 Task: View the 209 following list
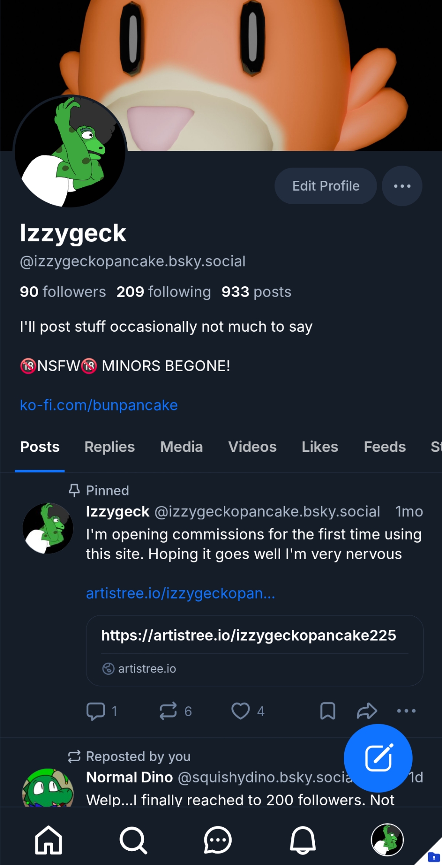pos(164,292)
